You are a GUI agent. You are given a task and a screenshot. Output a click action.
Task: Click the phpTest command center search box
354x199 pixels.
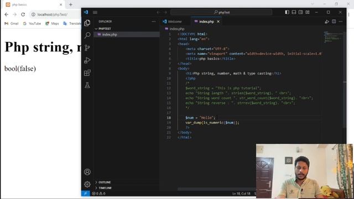click(x=221, y=12)
